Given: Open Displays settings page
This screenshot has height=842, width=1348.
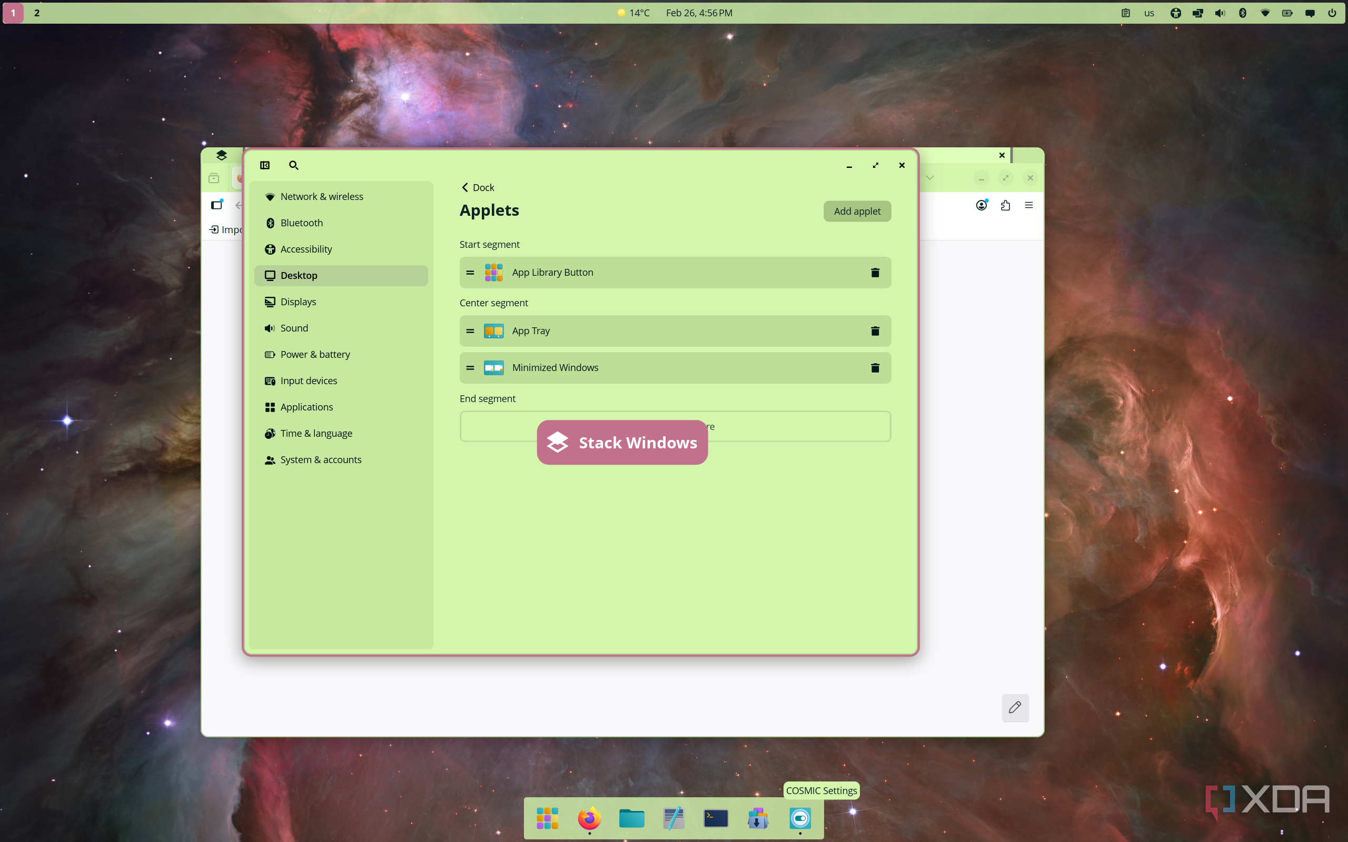Looking at the screenshot, I should click(341, 302).
